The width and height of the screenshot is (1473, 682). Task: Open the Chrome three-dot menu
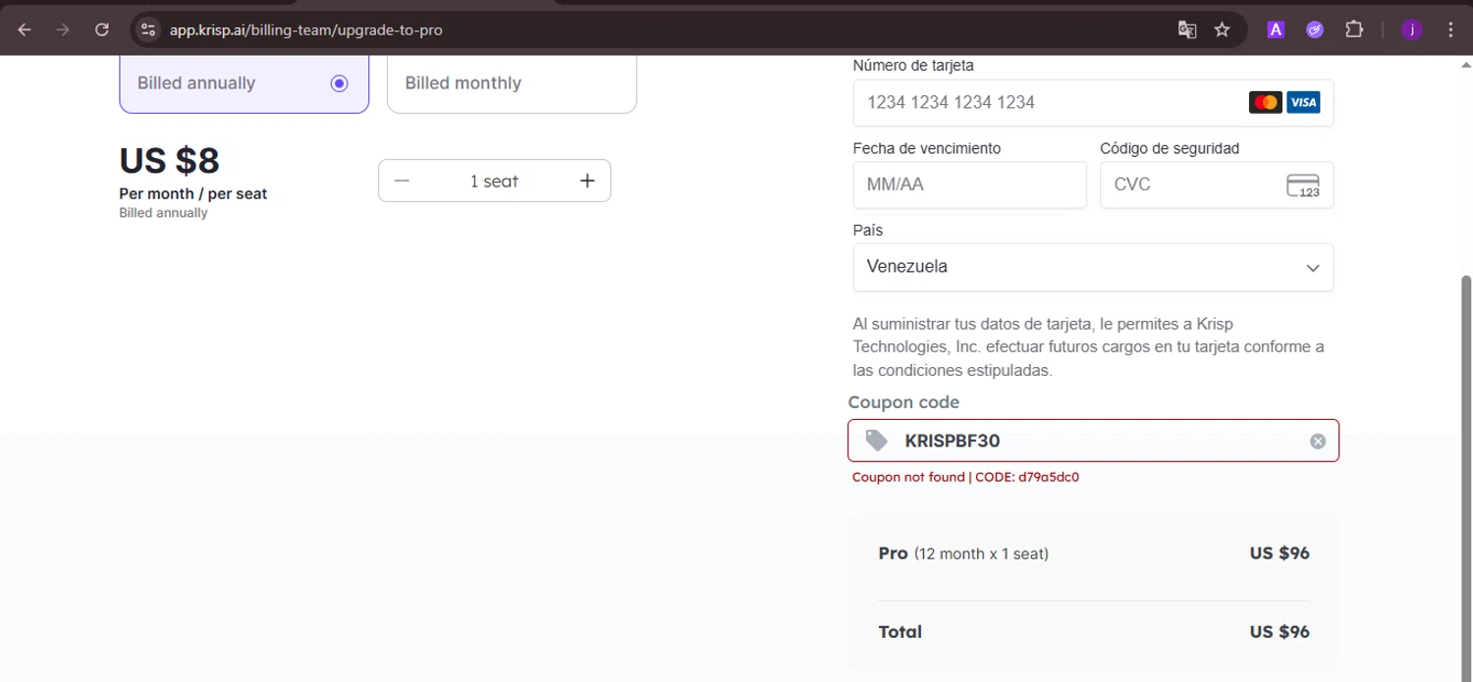tap(1450, 29)
